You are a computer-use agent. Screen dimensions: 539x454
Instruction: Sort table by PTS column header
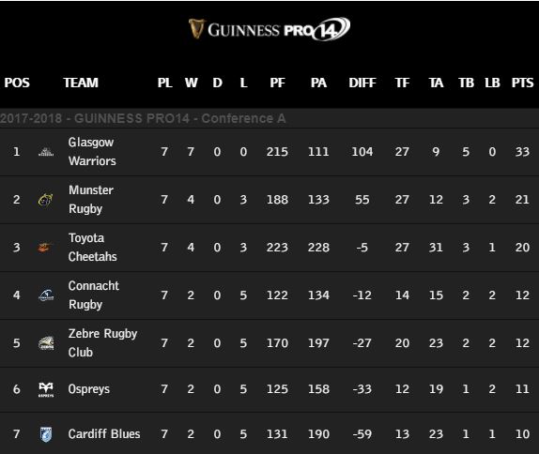pos(522,83)
